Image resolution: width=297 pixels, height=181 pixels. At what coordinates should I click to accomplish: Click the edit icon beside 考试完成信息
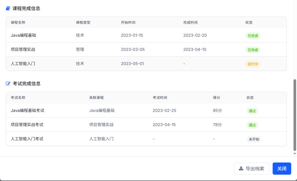[8, 84]
